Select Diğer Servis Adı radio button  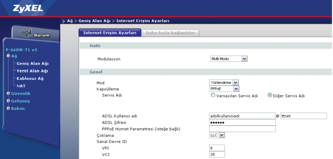tap(270, 95)
